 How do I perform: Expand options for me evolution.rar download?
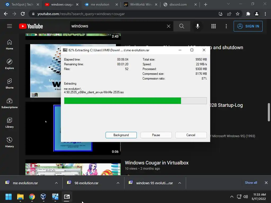(x=56, y=183)
